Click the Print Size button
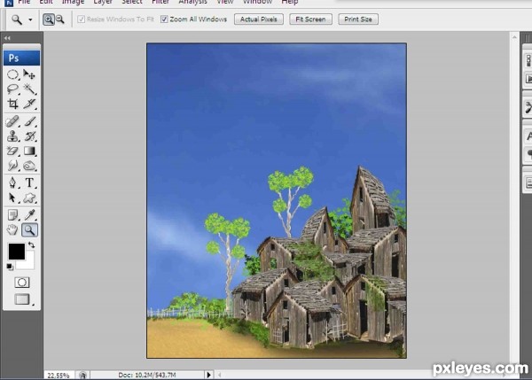 point(358,19)
